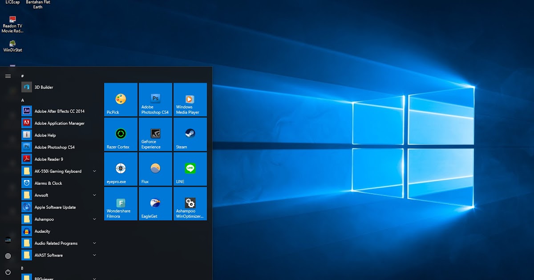Click the Power button in Start menu

tap(8, 272)
